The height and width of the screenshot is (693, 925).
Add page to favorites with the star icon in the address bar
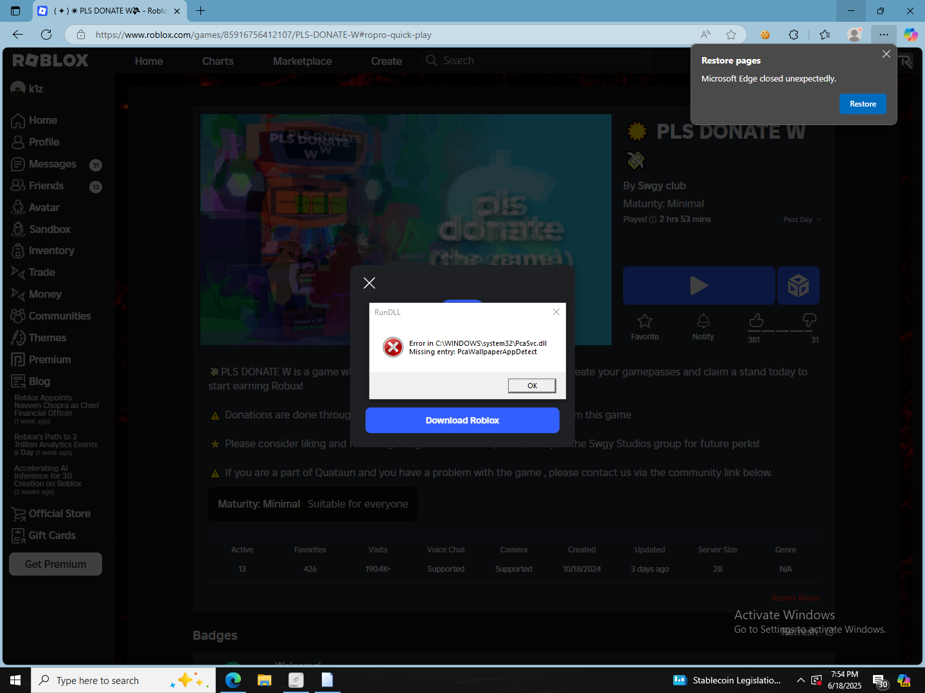click(x=731, y=35)
